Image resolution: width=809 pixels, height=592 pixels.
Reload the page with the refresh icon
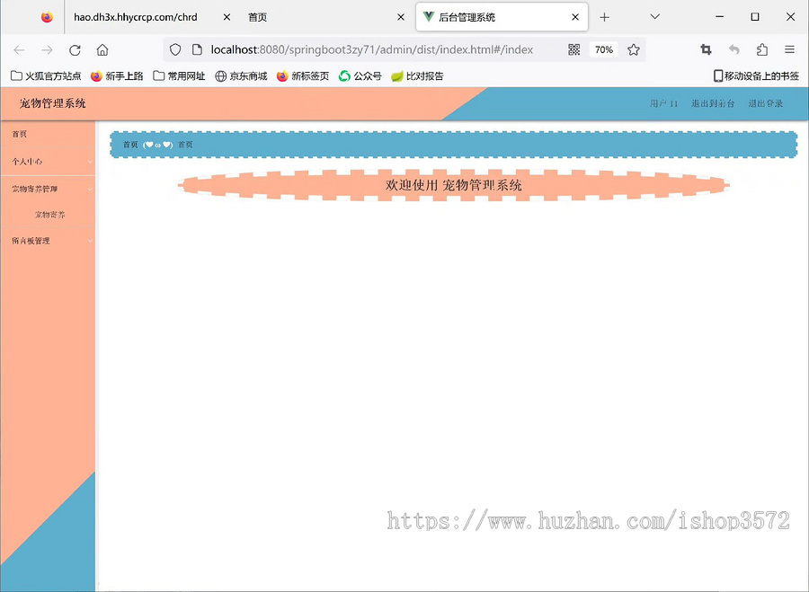[x=75, y=50]
